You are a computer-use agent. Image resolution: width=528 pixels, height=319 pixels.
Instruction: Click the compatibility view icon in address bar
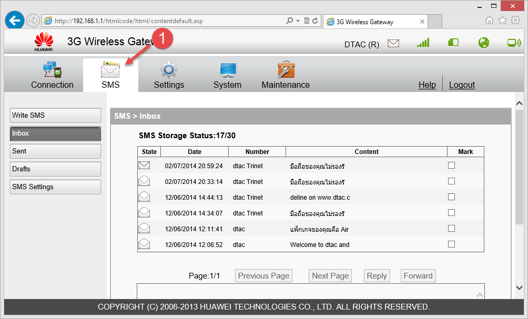[307, 20]
